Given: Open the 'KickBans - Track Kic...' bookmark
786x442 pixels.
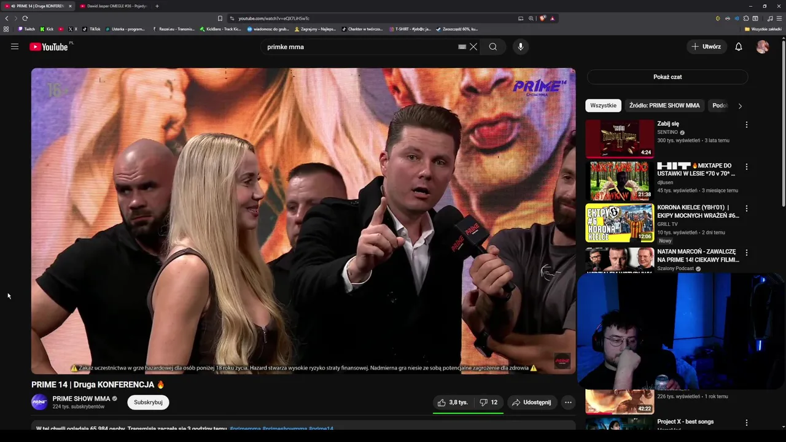Looking at the screenshot, I should (x=220, y=29).
